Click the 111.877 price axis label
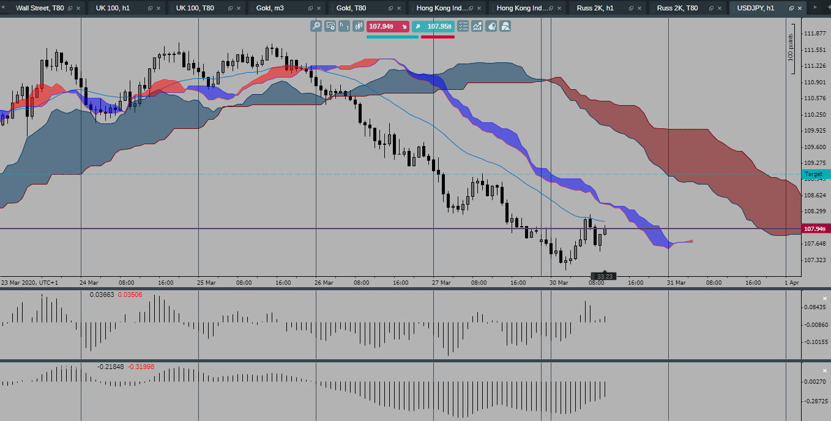Screen dimensions: 831x421 pyautogui.click(x=816, y=34)
